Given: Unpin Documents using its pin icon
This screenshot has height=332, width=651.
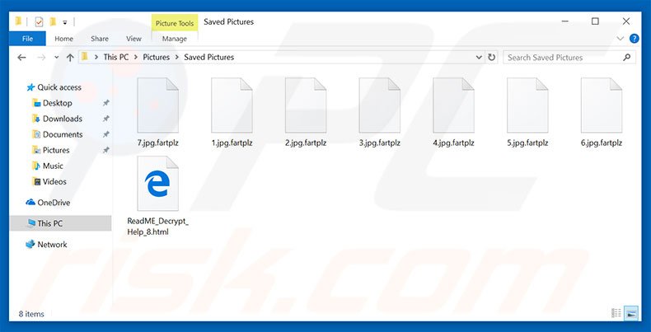Looking at the screenshot, I should click(105, 134).
